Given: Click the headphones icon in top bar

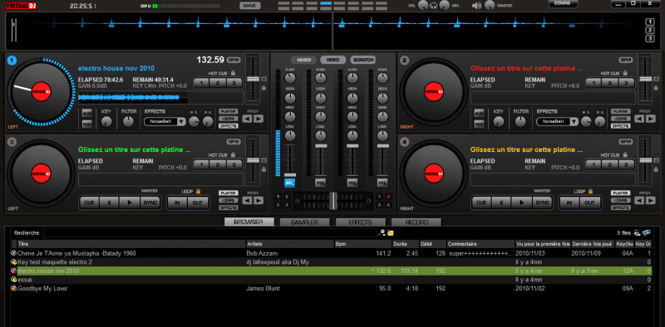Looking at the screenshot, I should coord(433,6).
